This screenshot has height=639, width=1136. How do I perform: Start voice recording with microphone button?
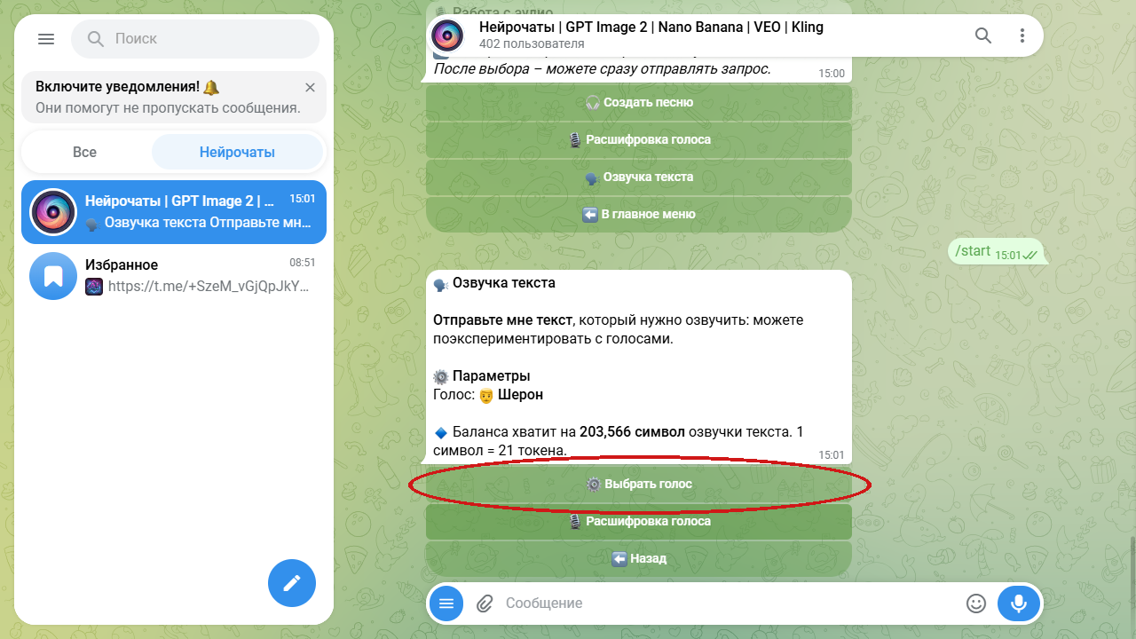coord(1019,603)
